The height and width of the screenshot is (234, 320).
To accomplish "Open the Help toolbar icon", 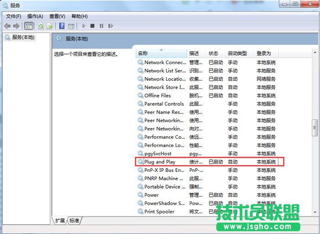I will coord(62,26).
